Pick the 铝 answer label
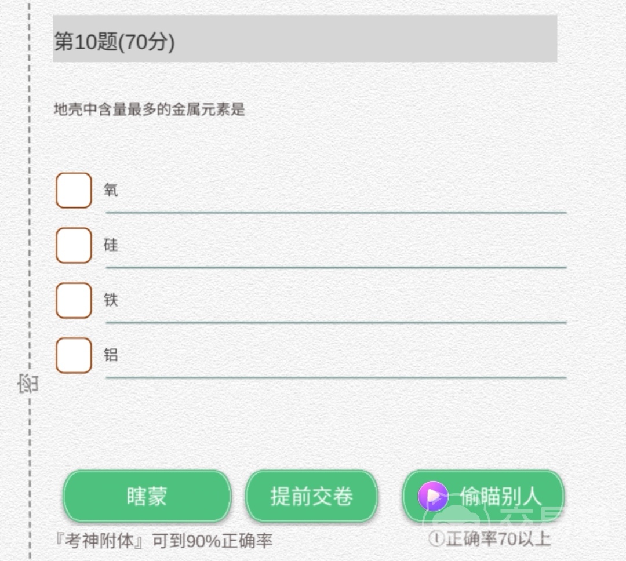The image size is (626, 561). click(111, 355)
